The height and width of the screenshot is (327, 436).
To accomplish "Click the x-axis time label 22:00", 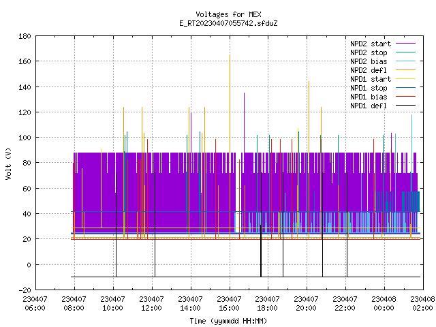I will pyautogui.click(x=345, y=308).
